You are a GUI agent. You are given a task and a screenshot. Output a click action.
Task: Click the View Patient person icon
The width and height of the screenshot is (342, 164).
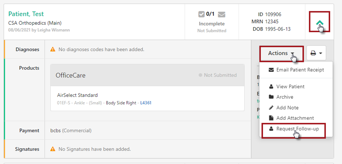[x=271, y=87]
